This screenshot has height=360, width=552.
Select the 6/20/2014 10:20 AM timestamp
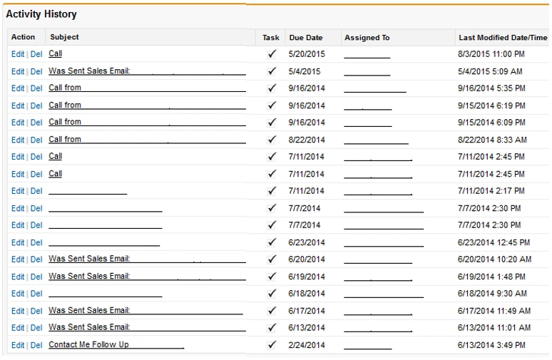(495, 259)
